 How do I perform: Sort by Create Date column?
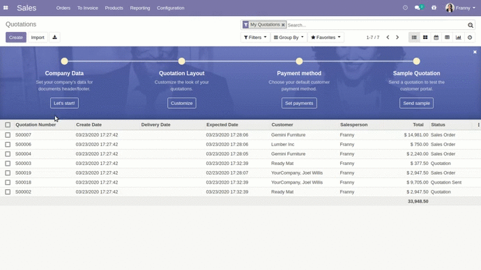(89, 125)
